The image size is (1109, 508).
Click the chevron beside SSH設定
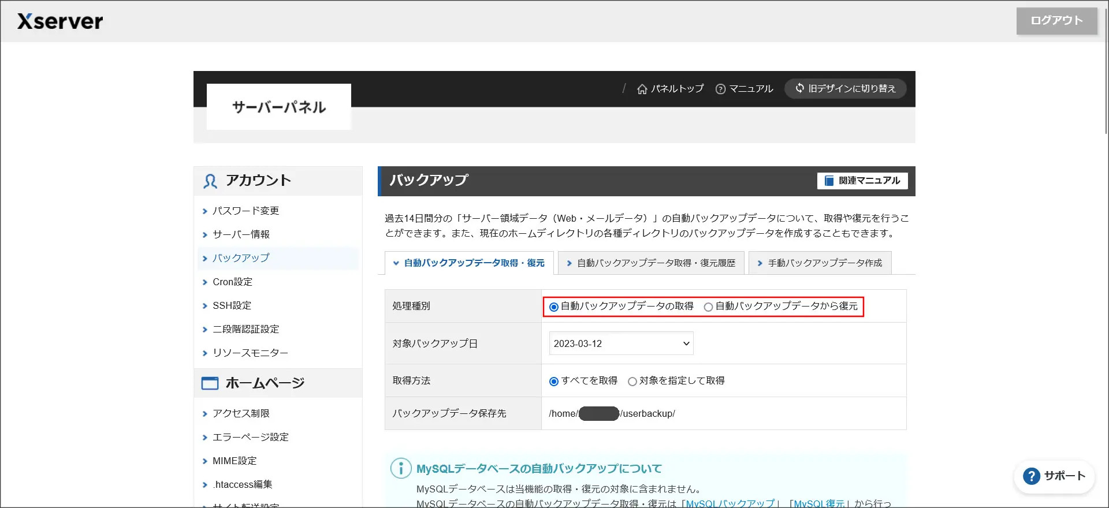pos(204,306)
